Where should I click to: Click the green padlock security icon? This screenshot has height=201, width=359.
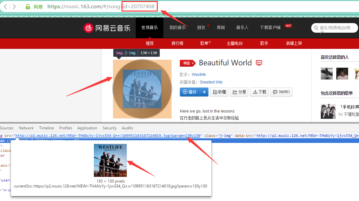(x=28, y=7)
